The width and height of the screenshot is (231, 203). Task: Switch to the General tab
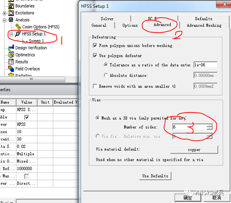click(x=99, y=25)
